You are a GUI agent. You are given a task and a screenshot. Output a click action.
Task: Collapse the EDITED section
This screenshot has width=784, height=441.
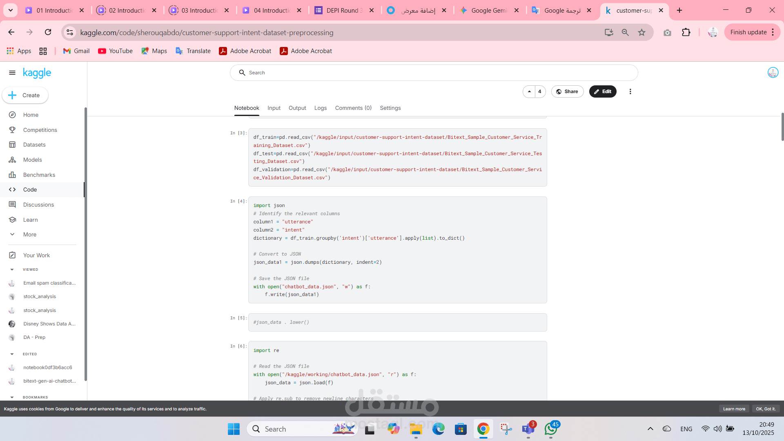coord(12,354)
